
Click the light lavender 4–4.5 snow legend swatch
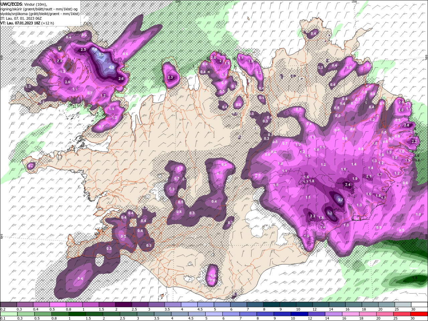point(189,305)
